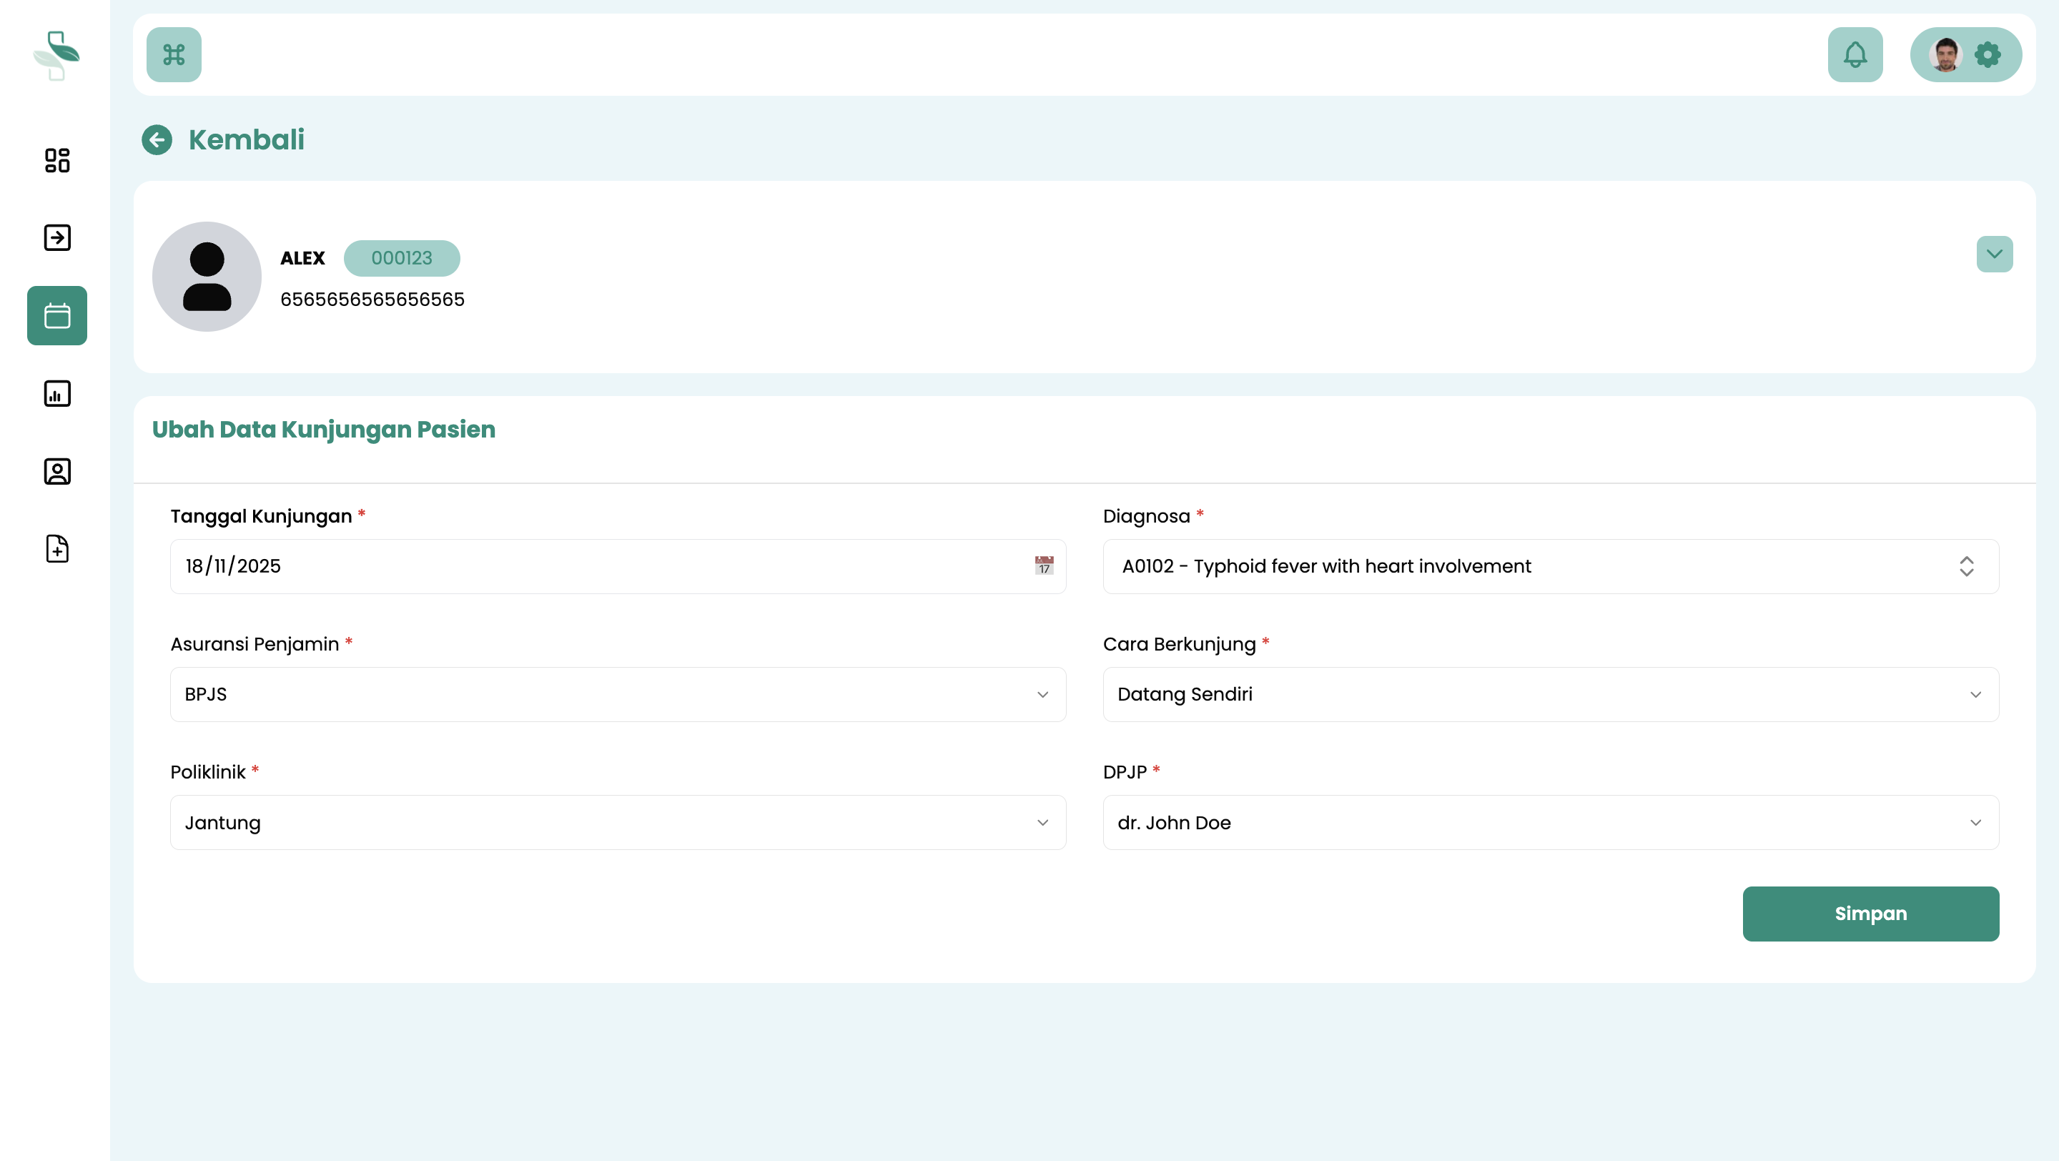Open the dashboard grid icon in sidebar
2059x1161 pixels.
tap(56, 160)
